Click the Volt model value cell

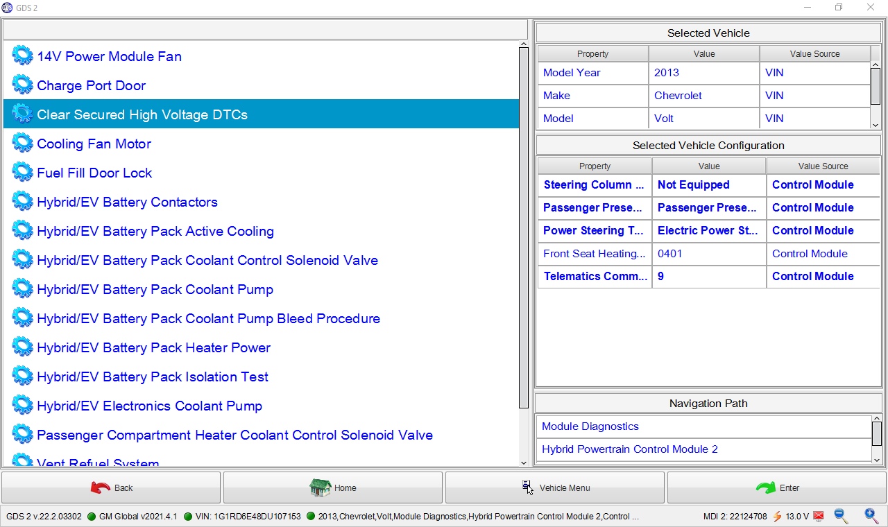pyautogui.click(x=703, y=119)
